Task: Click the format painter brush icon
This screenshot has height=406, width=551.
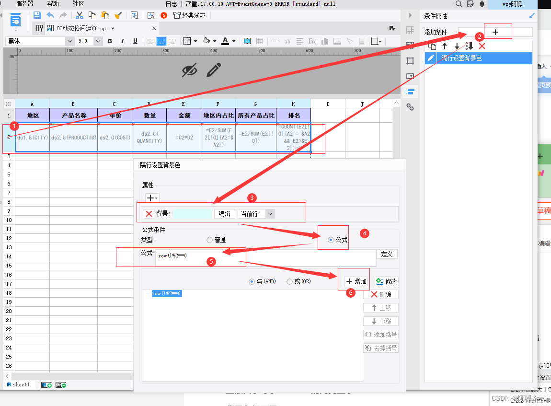Action: click(118, 15)
